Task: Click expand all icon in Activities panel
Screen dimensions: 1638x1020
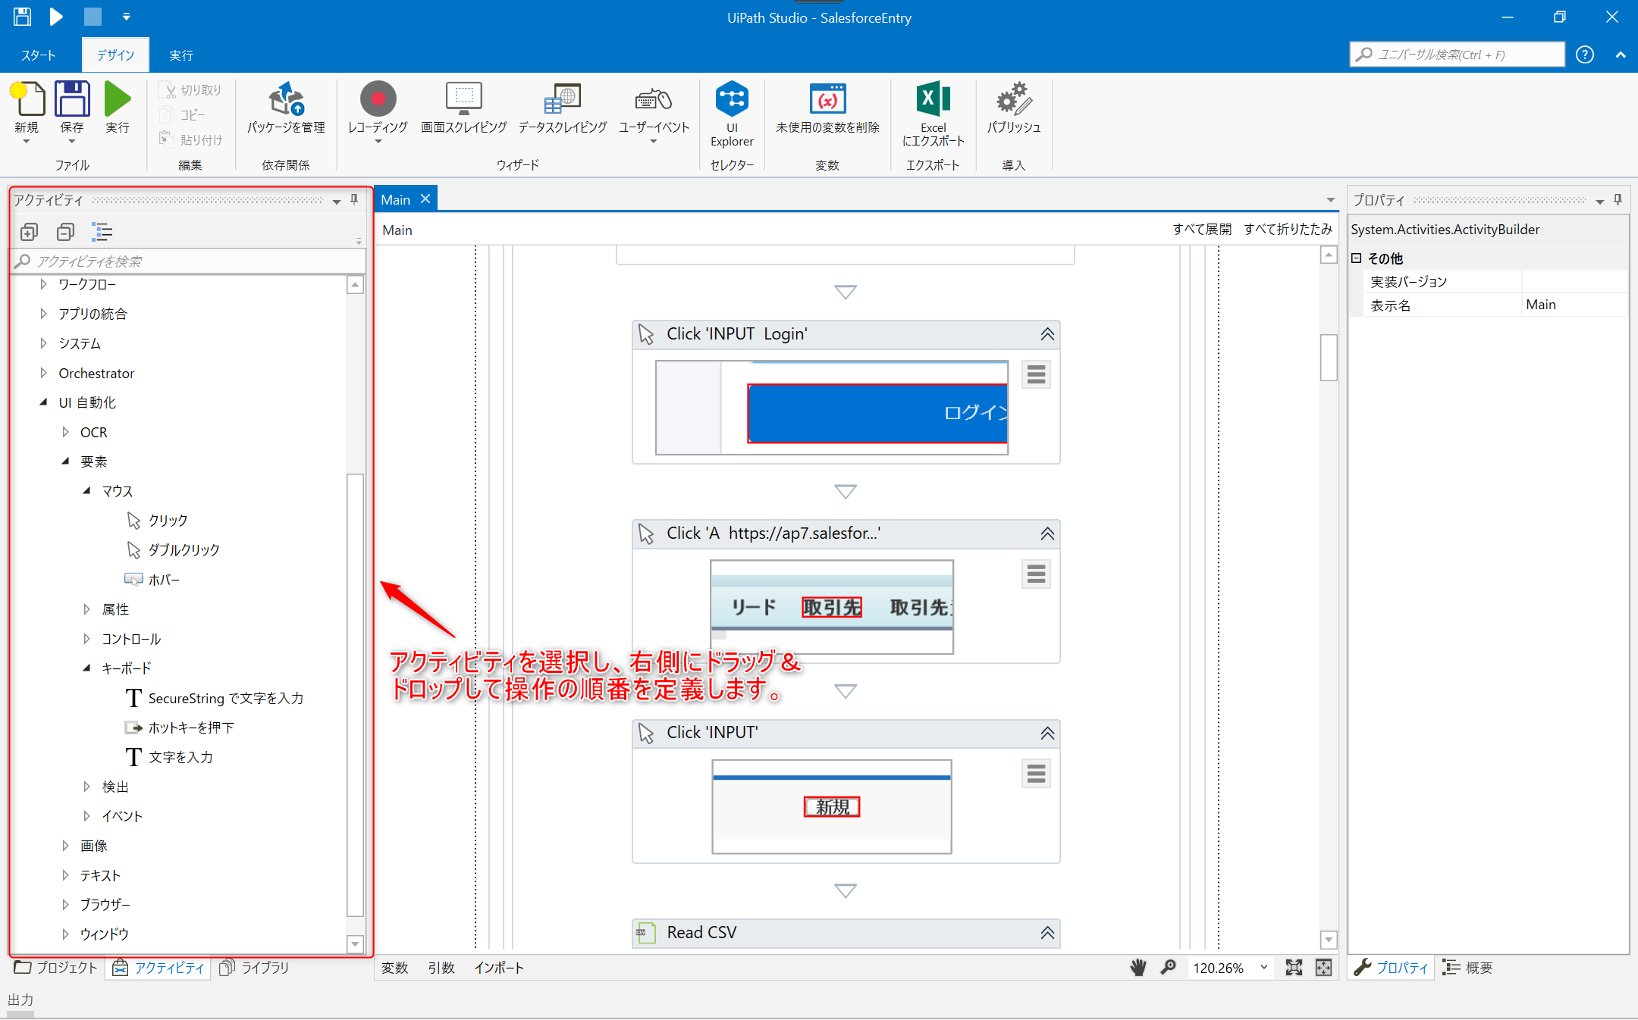Action: point(29,232)
